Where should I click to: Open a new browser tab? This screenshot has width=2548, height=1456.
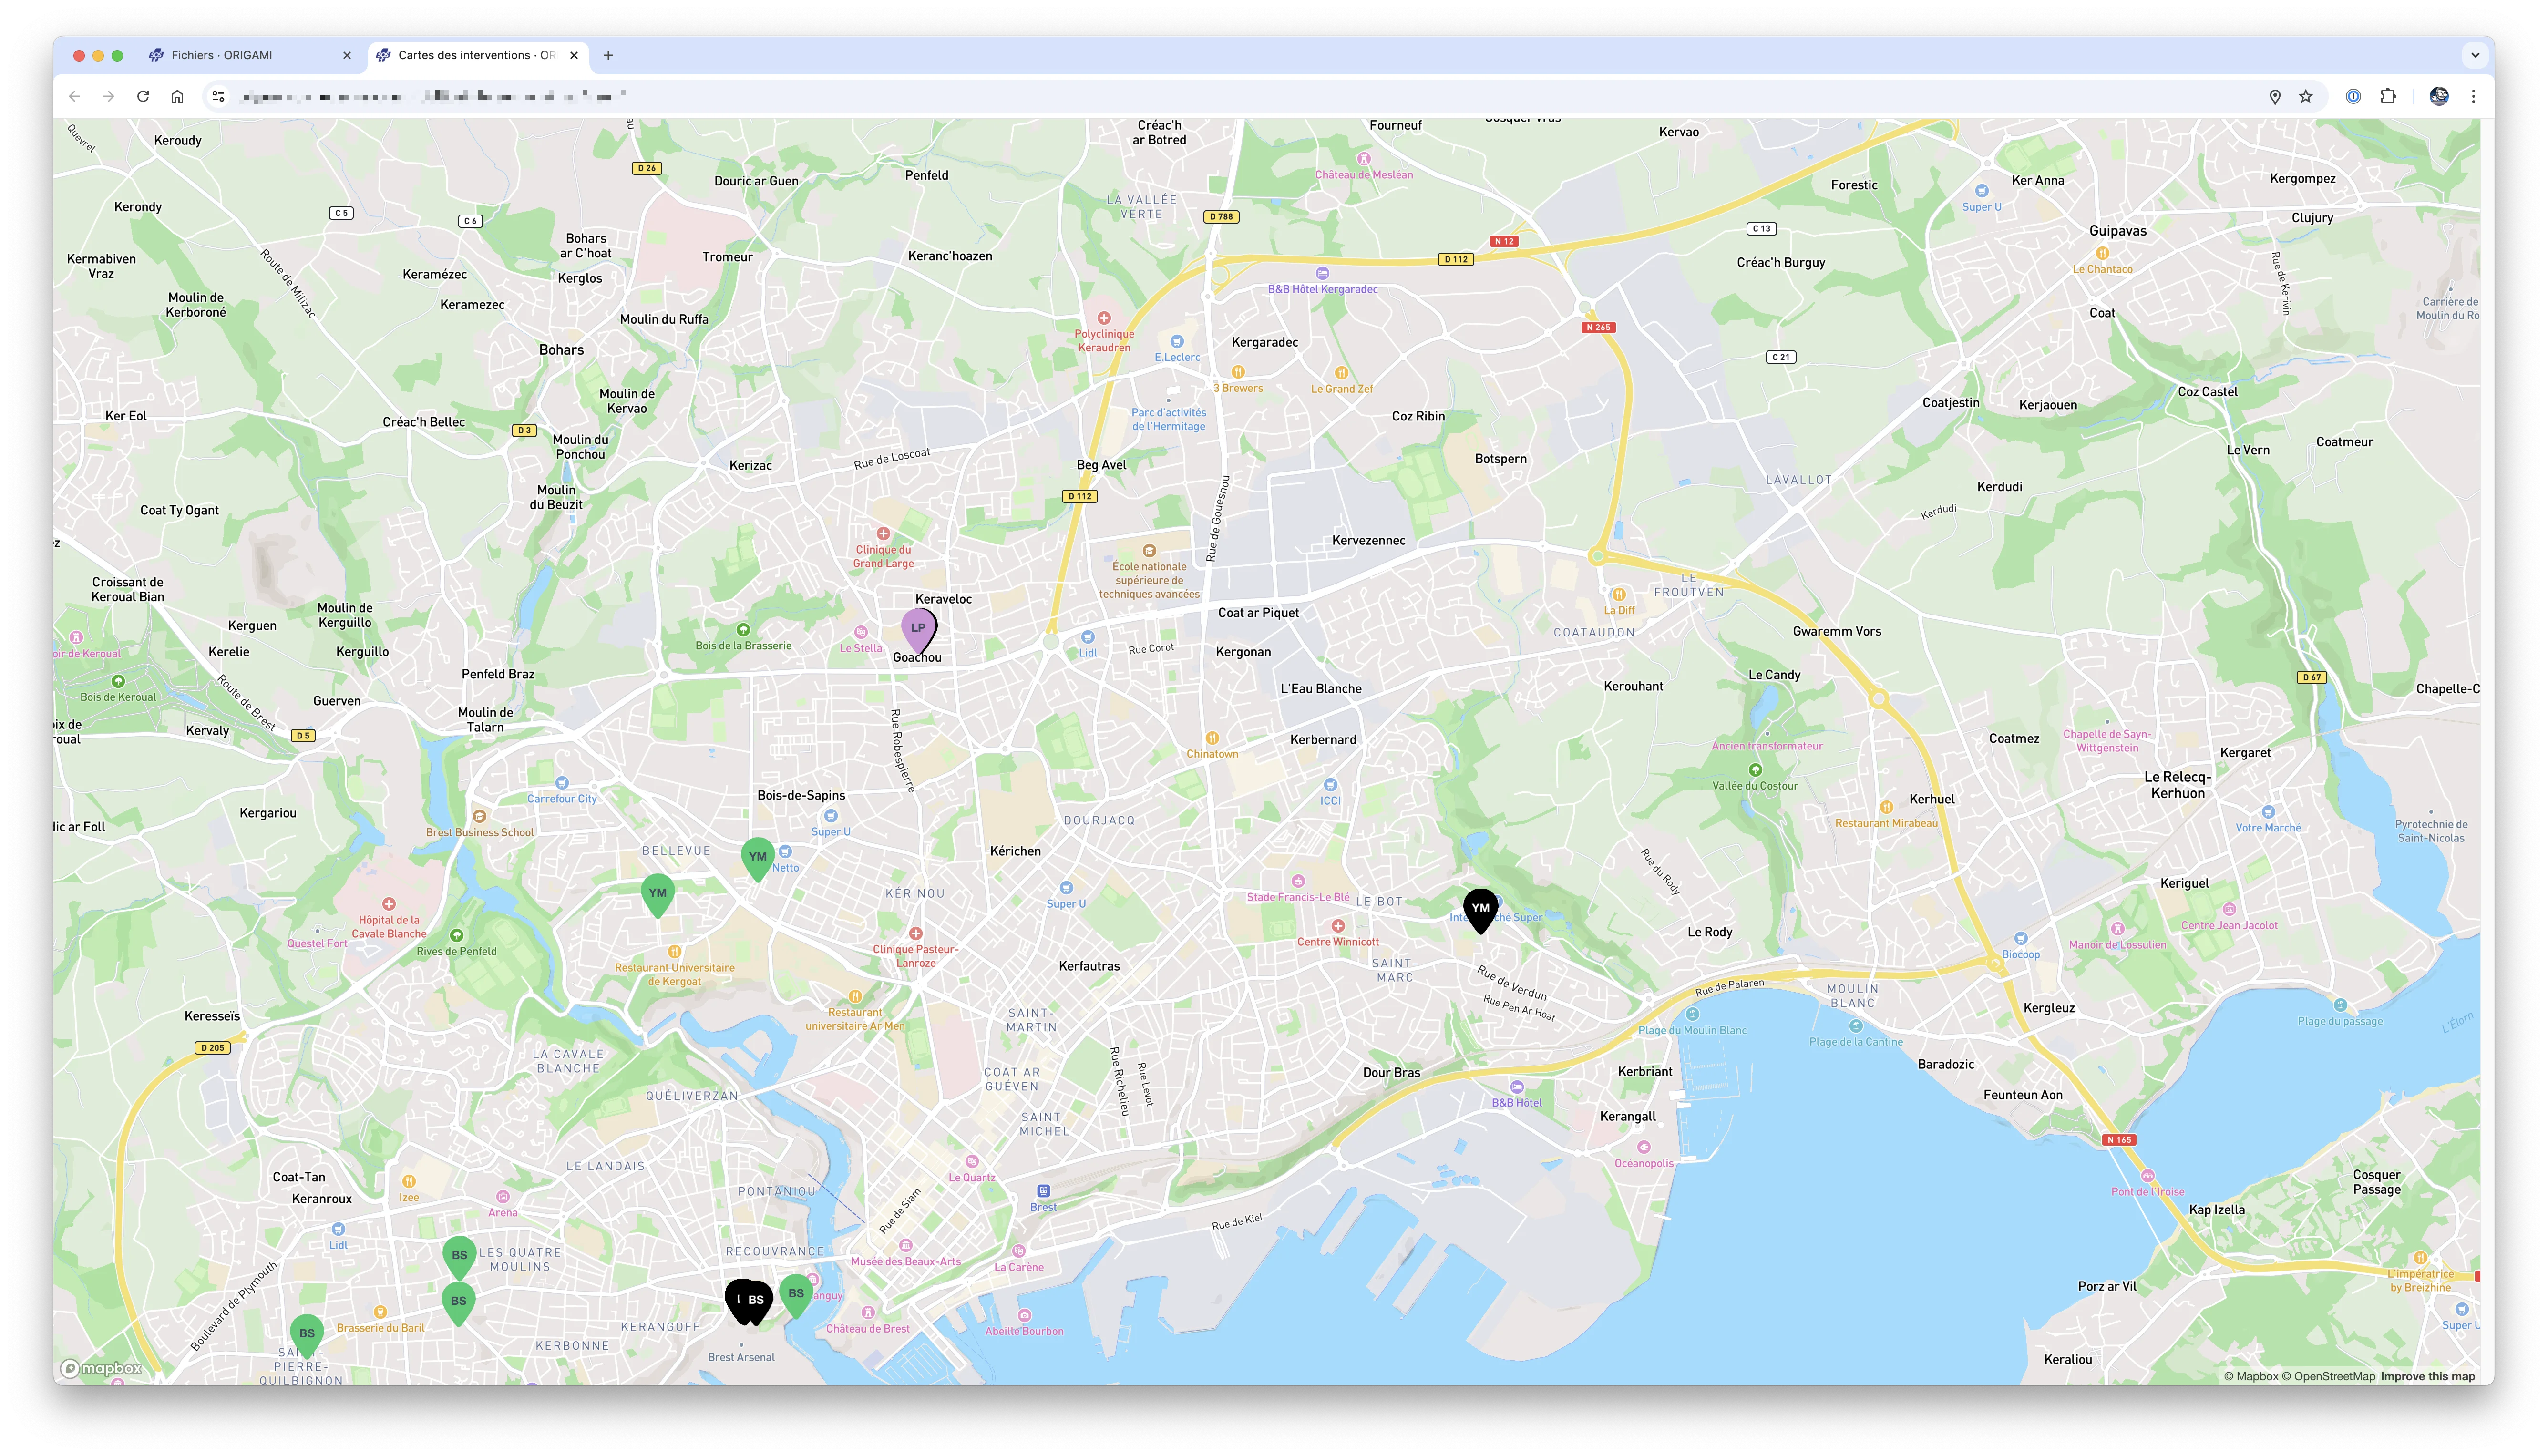tap(608, 55)
